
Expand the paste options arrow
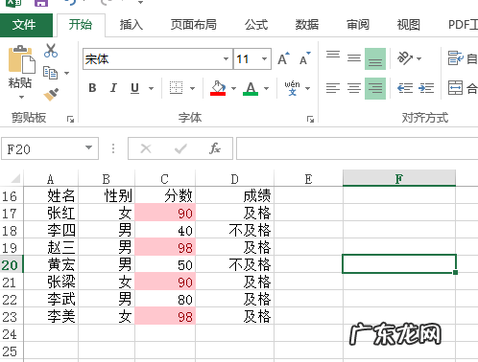(x=21, y=97)
